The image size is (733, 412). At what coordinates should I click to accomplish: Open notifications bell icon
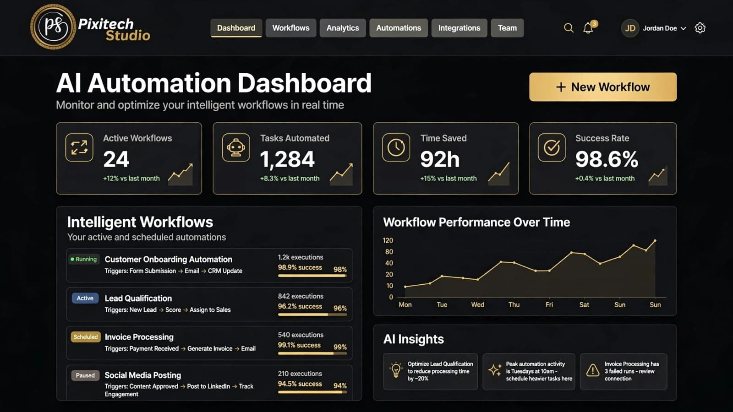point(588,28)
